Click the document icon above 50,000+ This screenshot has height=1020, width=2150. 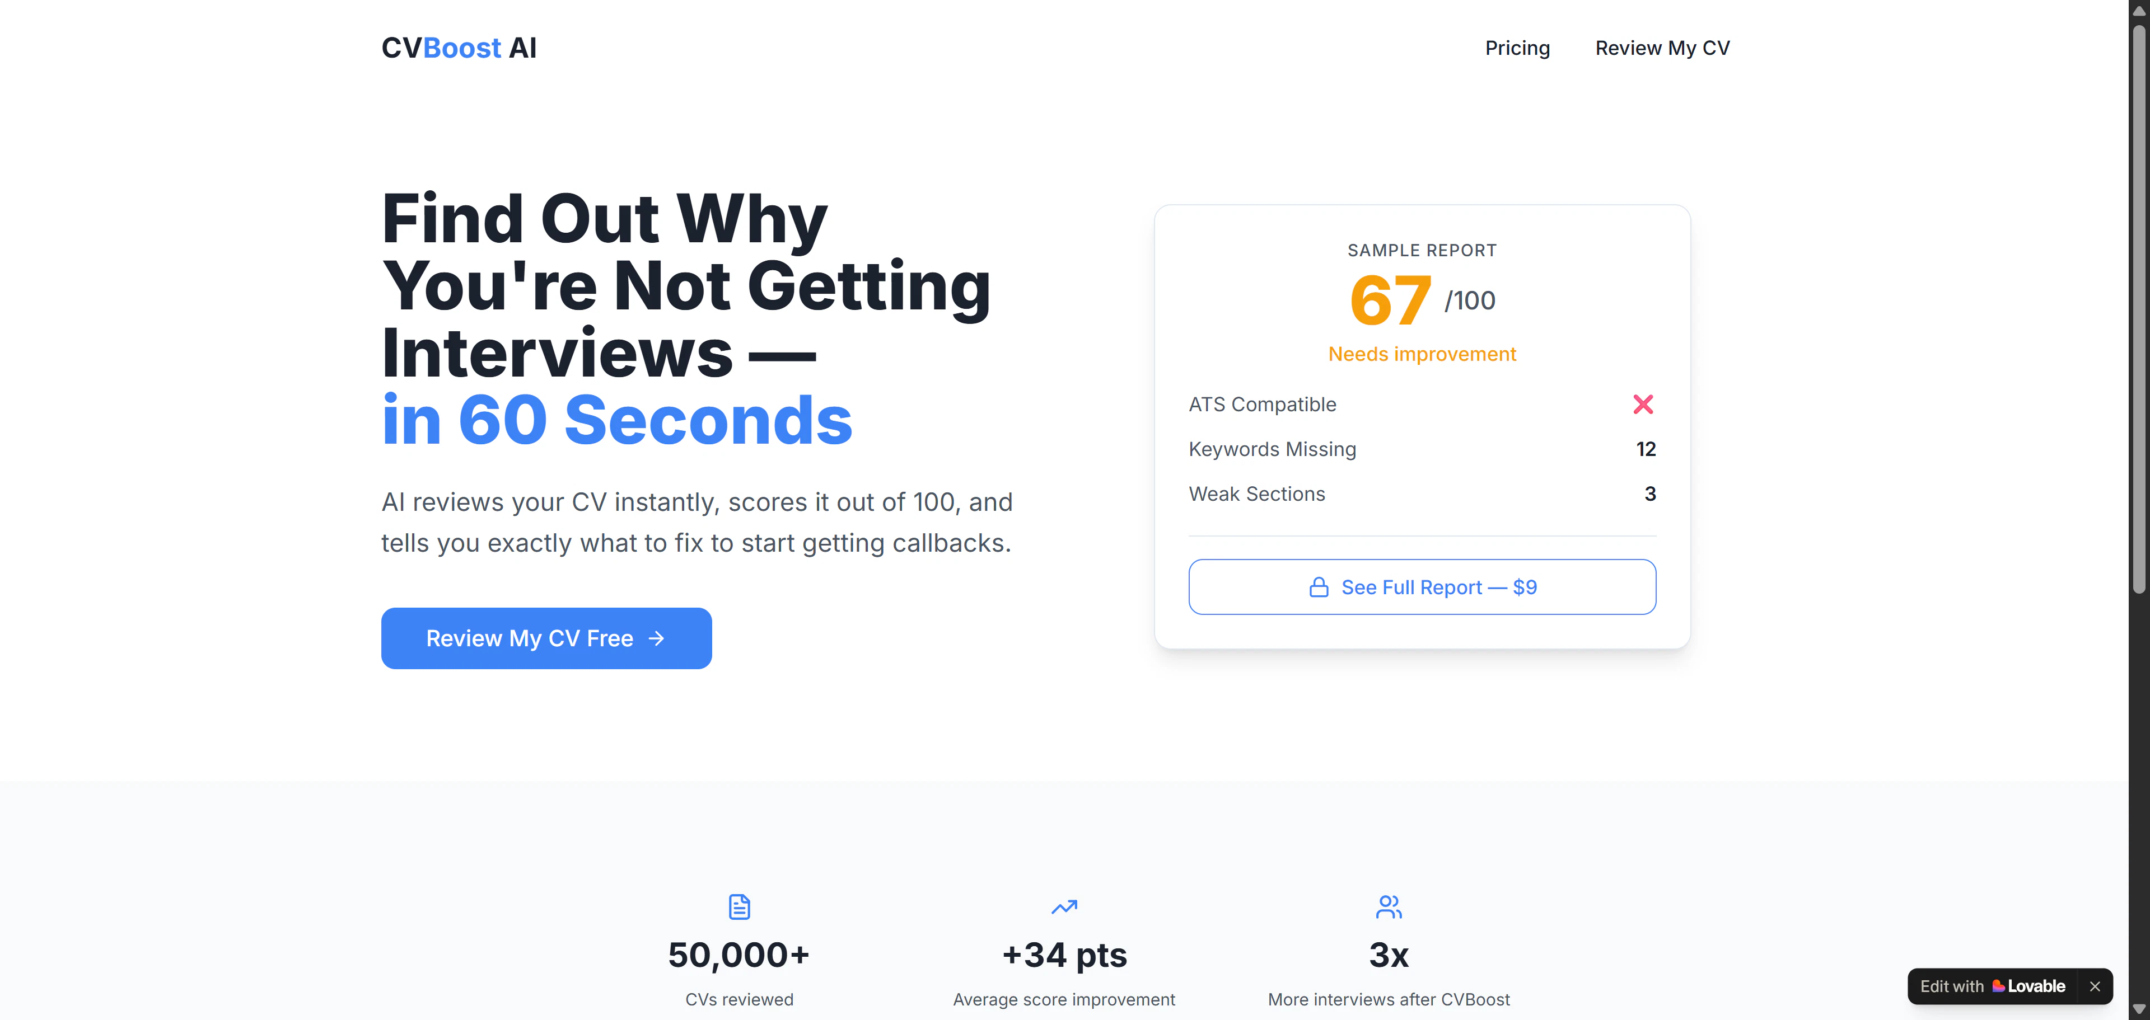click(x=739, y=906)
